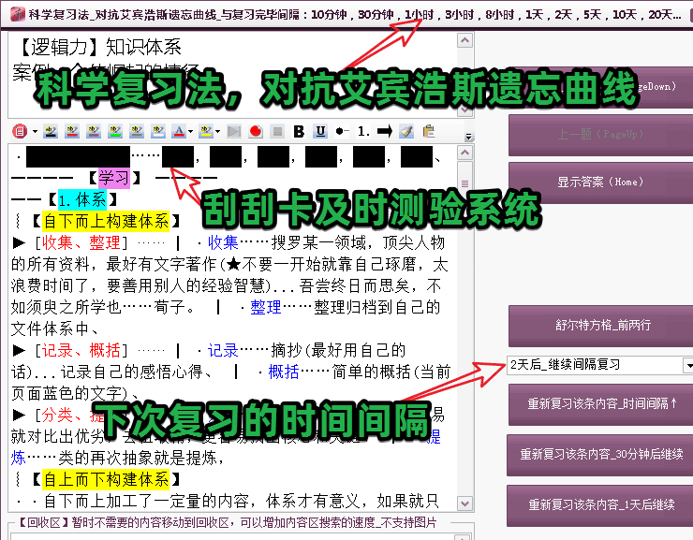The image size is (693, 540).
Task: Click the red 收集、整理 bracket text
Action: [81, 242]
